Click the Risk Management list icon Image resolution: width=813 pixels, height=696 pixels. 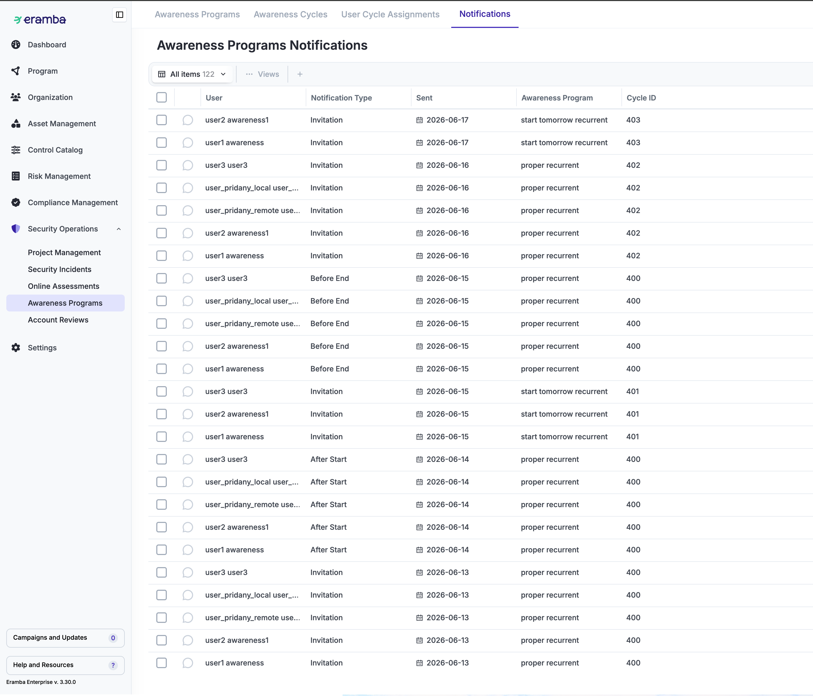pyautogui.click(x=16, y=176)
